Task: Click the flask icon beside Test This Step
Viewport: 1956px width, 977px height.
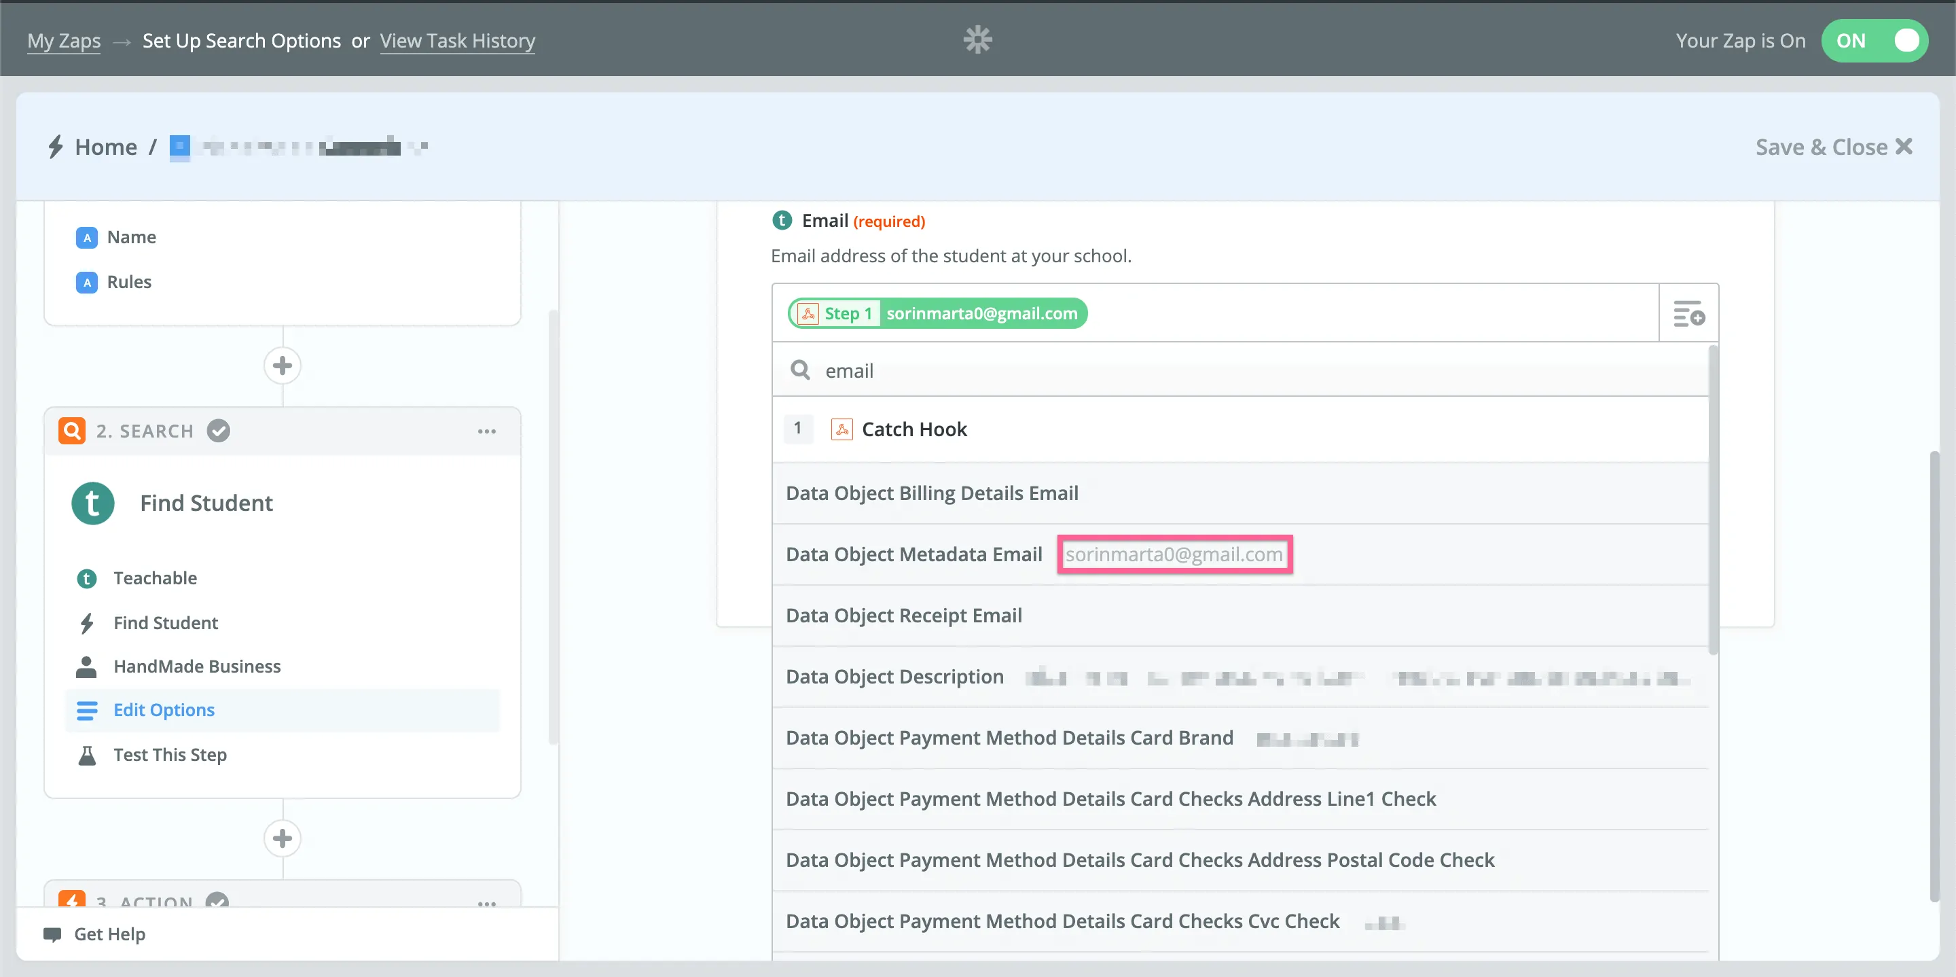Action: (x=88, y=755)
